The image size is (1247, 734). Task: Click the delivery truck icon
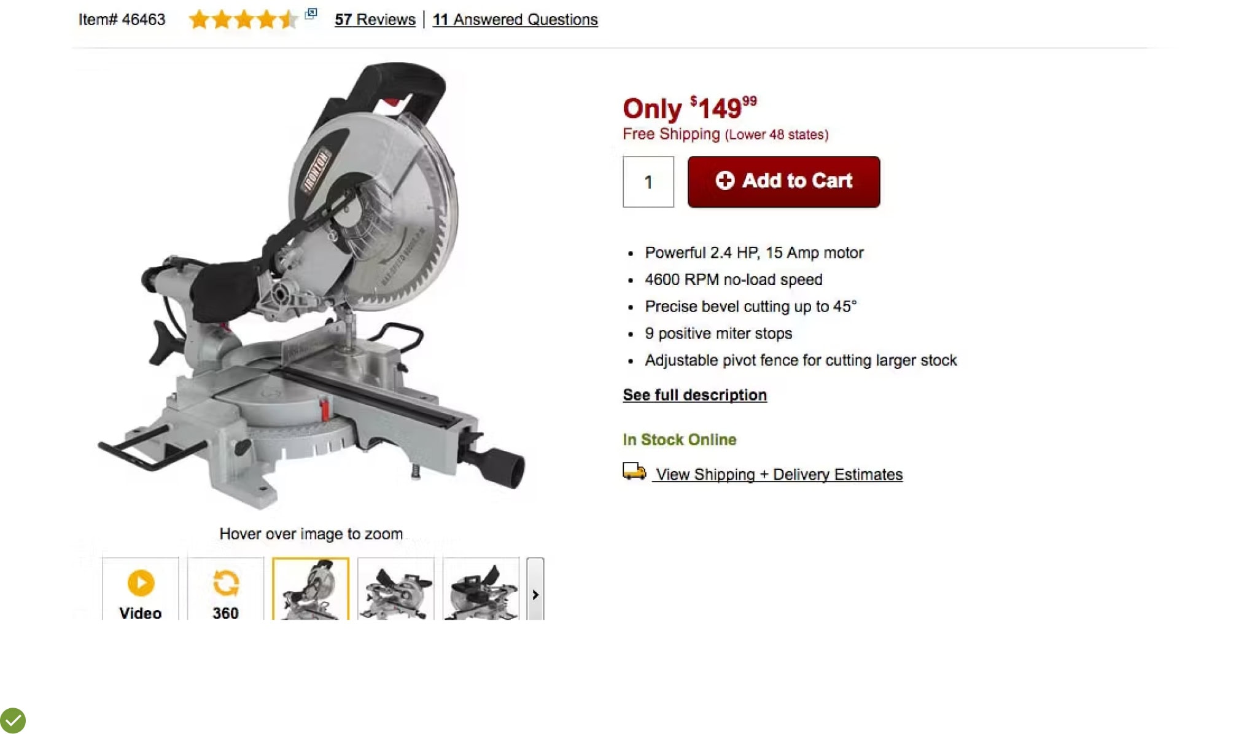[634, 471]
